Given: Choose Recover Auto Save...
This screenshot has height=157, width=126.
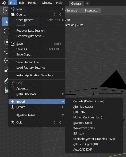Looking at the screenshot, I should 37,36.
